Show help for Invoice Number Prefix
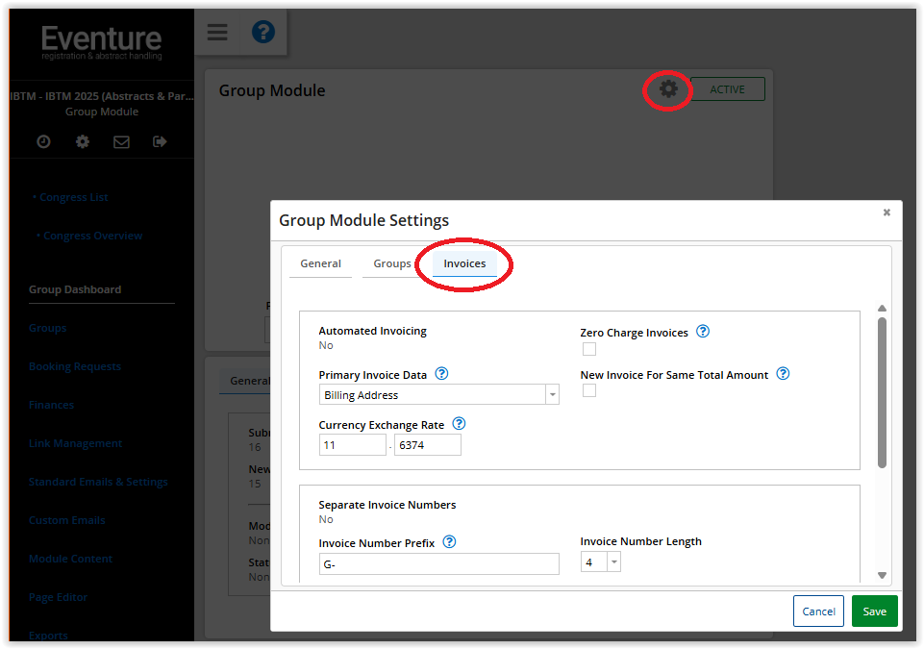The width and height of the screenshot is (924, 649). [x=449, y=542]
